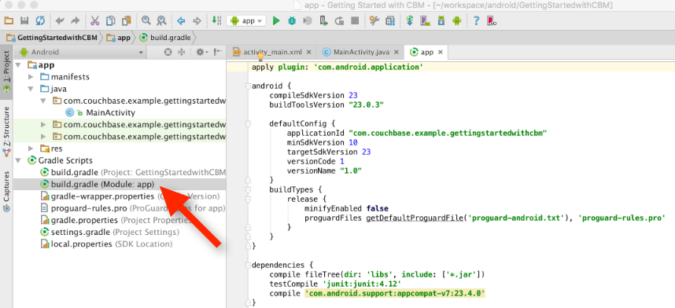Viewport: 675px width, 308px height.
Task: Click Run with Coverage icon
Action: tap(308, 20)
